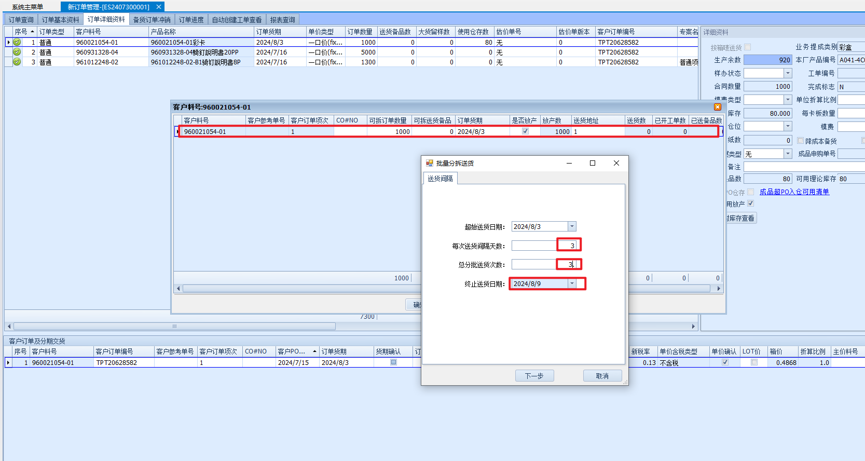
Task: Open the 订单进度 tab
Action: click(191, 20)
